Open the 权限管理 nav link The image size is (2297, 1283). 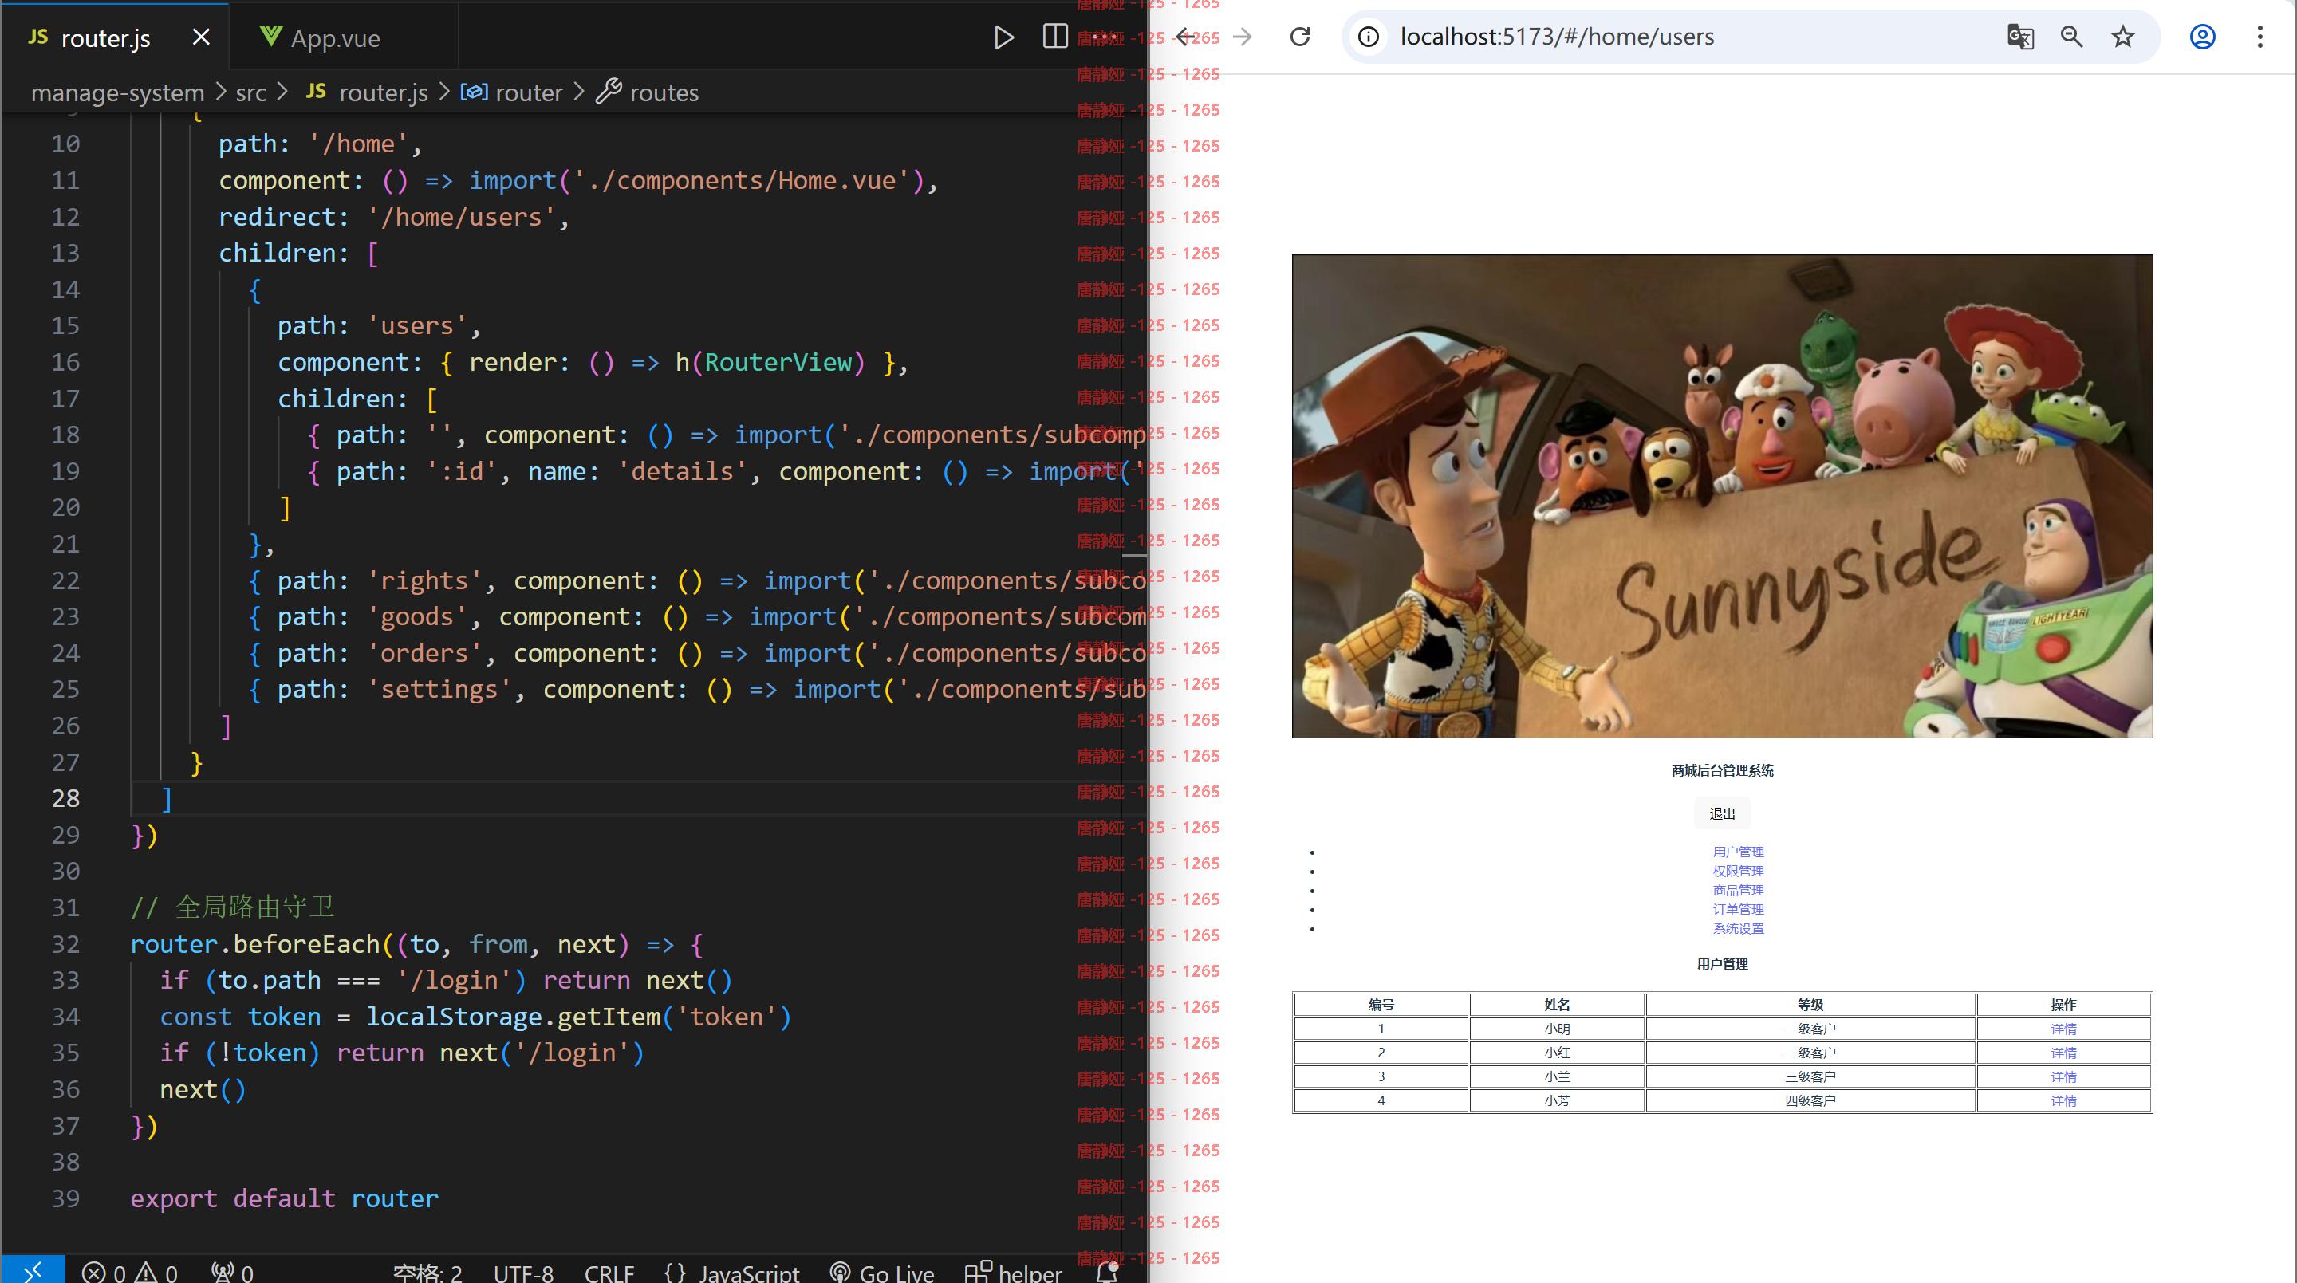pos(1738,871)
